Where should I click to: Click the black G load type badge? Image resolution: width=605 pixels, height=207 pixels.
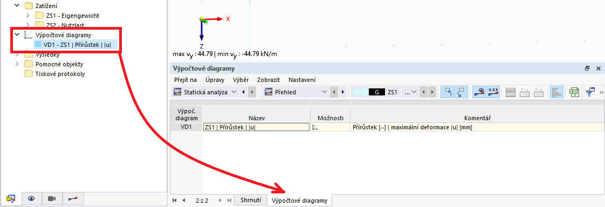click(376, 92)
